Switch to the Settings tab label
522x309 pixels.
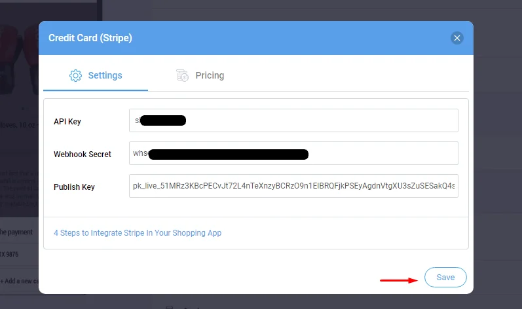click(x=105, y=75)
